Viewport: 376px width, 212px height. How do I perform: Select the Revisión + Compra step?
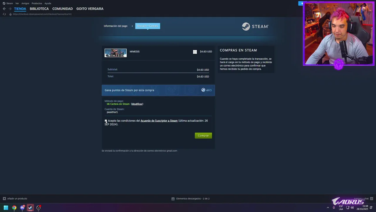coord(147,26)
